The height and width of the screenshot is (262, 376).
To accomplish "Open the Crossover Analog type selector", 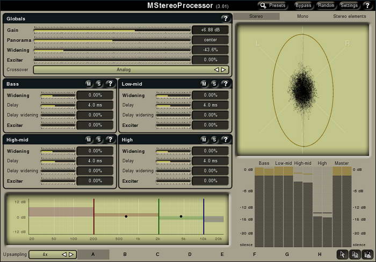I will click(x=124, y=69).
